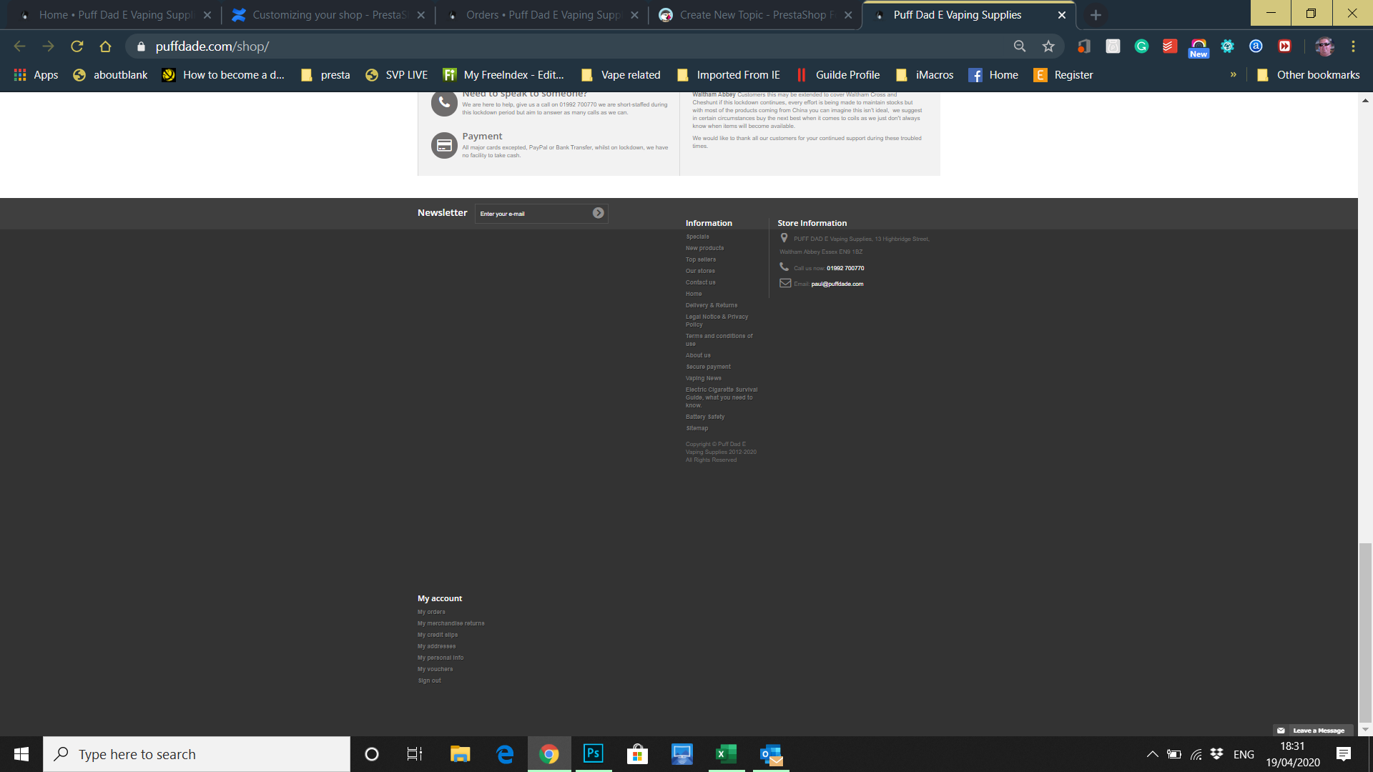Open Excel from the taskbar
Screen dimensions: 1373x772
(726, 754)
